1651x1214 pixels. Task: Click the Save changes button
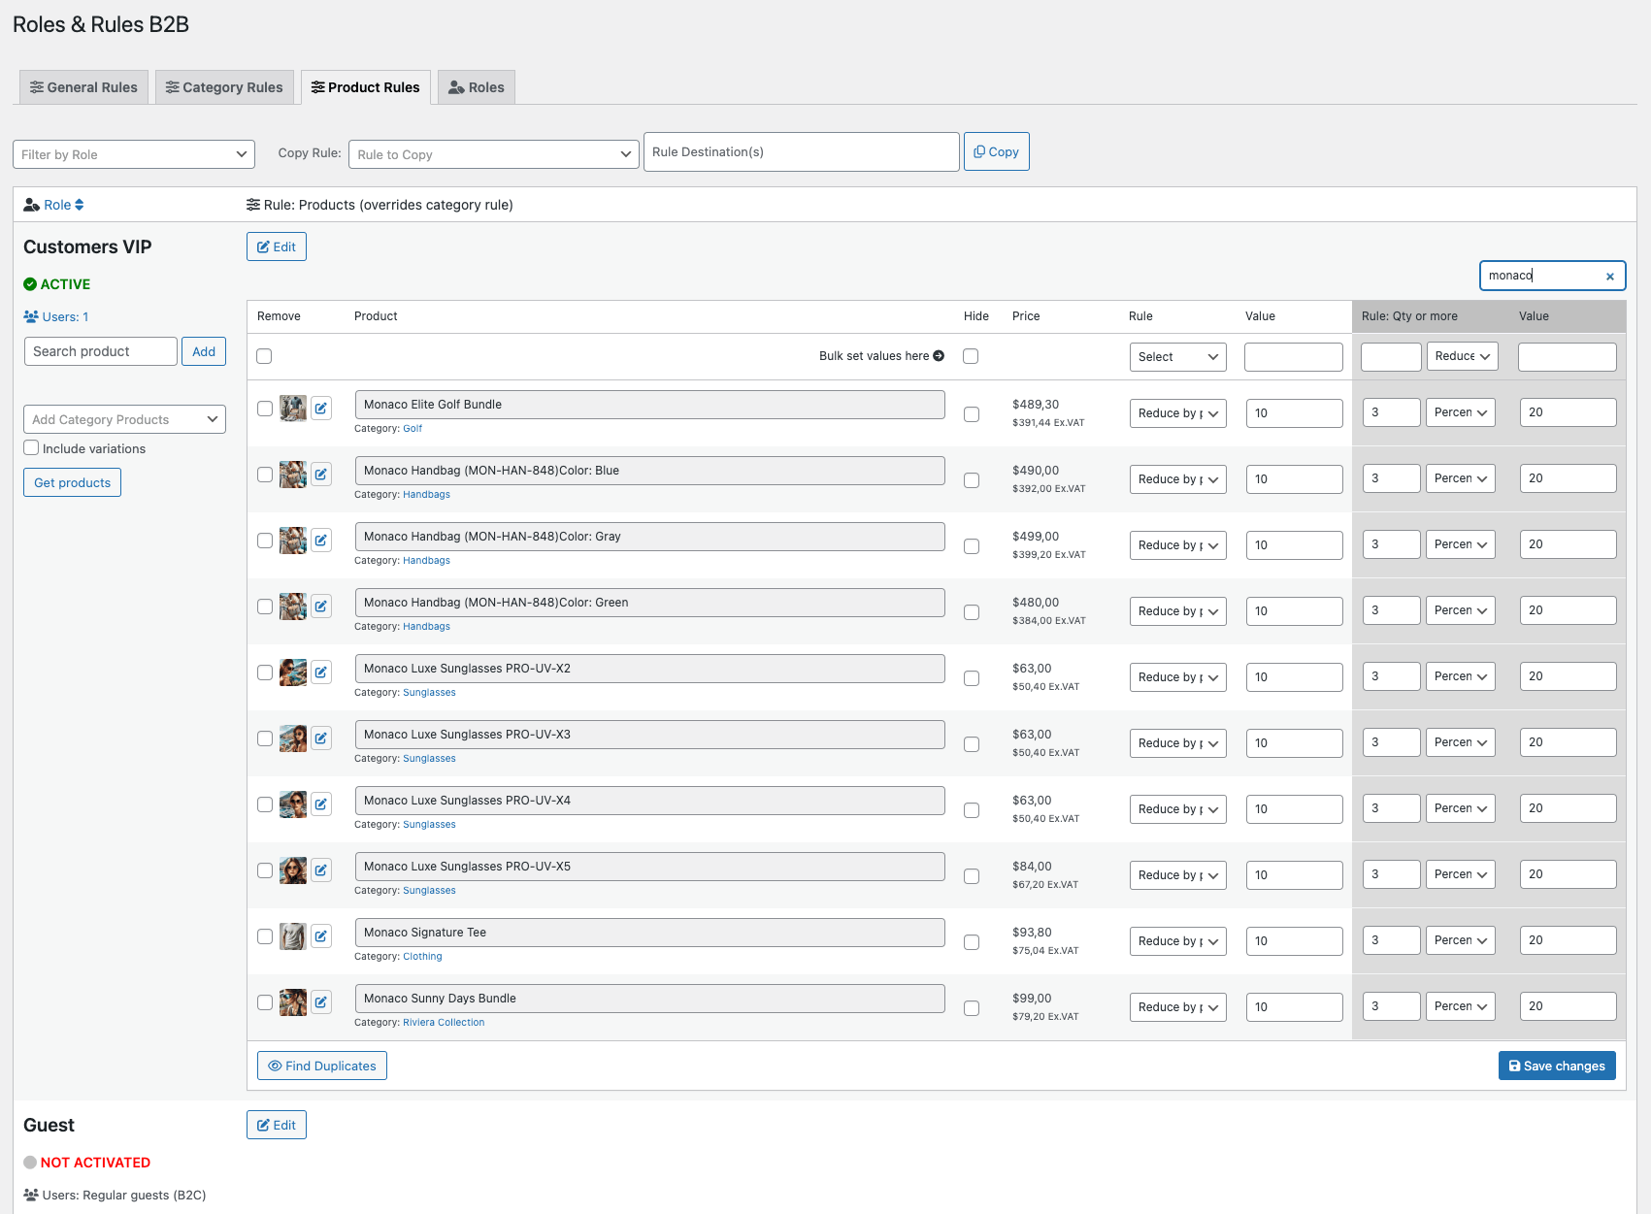tap(1557, 1066)
